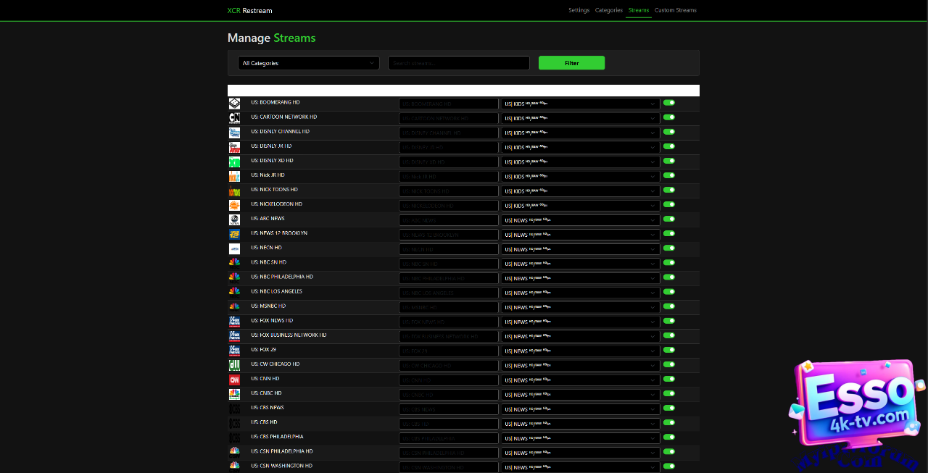928x473 pixels.
Task: Switch to the Categories tab
Action: 608,10
